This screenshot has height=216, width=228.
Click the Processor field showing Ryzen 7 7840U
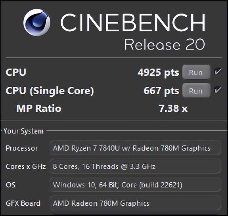pos(135,148)
